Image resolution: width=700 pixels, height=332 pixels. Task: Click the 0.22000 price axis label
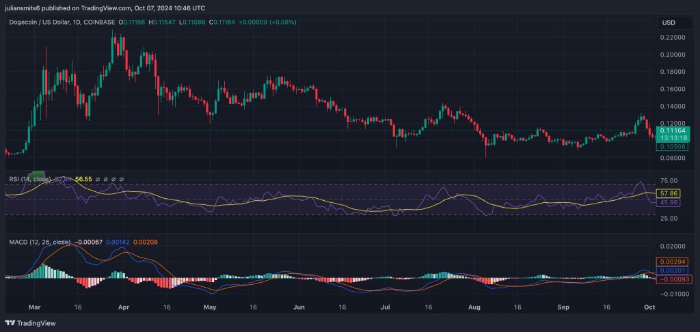click(673, 37)
